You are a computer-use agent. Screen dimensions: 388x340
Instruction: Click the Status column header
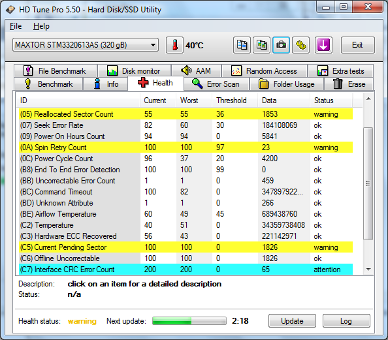[331, 100]
